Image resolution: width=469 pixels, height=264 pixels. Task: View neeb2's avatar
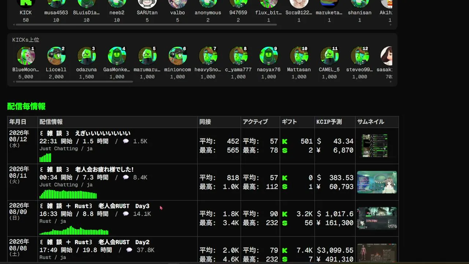[x=117, y=4]
